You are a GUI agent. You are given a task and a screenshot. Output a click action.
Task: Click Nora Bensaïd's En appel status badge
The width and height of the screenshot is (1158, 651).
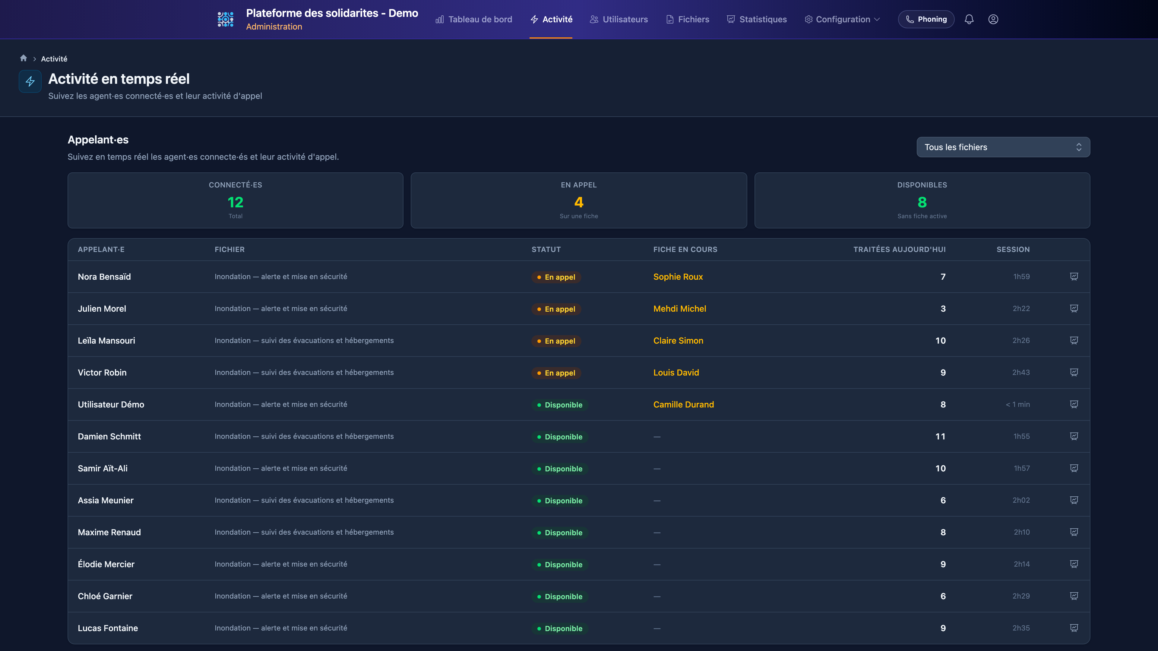pos(556,277)
